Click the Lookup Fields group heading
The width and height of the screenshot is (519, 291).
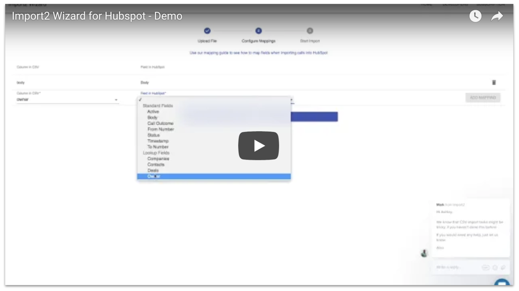[156, 153]
